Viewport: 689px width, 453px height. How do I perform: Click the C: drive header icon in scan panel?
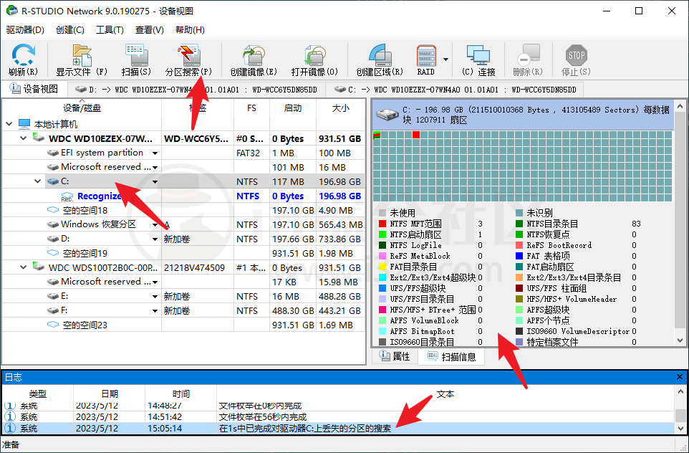pyautogui.click(x=387, y=115)
